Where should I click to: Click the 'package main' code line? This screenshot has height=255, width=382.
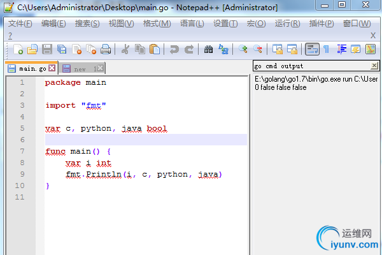pyautogui.click(x=76, y=82)
